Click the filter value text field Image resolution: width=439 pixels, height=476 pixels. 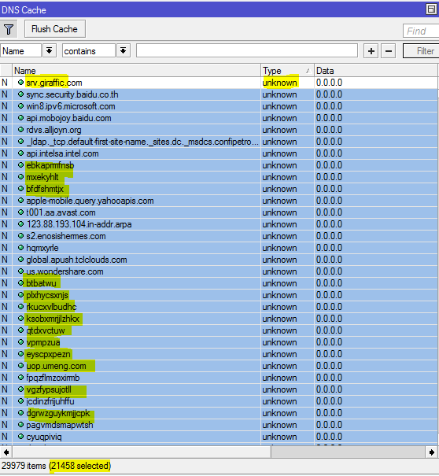click(247, 50)
